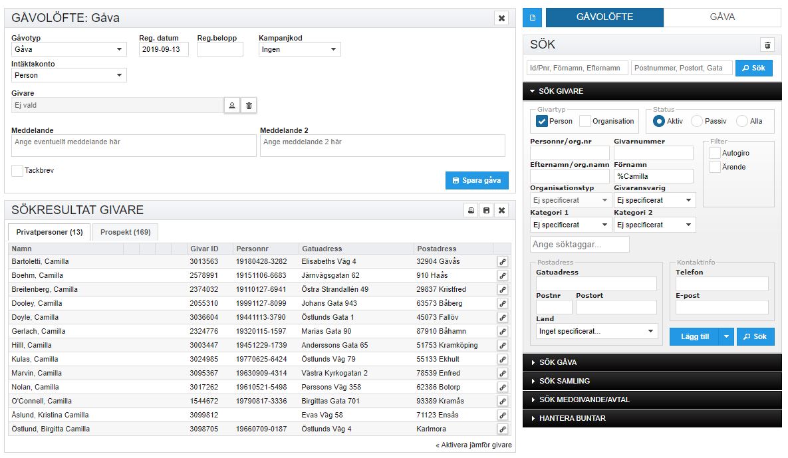The width and height of the screenshot is (788, 458).
Task: Click link icon for Bartoletti, Camilla
Action: 503,262
